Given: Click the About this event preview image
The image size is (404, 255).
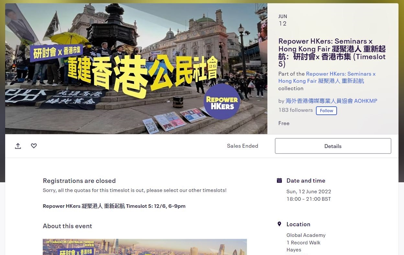Looking at the screenshot, I should pos(145,247).
